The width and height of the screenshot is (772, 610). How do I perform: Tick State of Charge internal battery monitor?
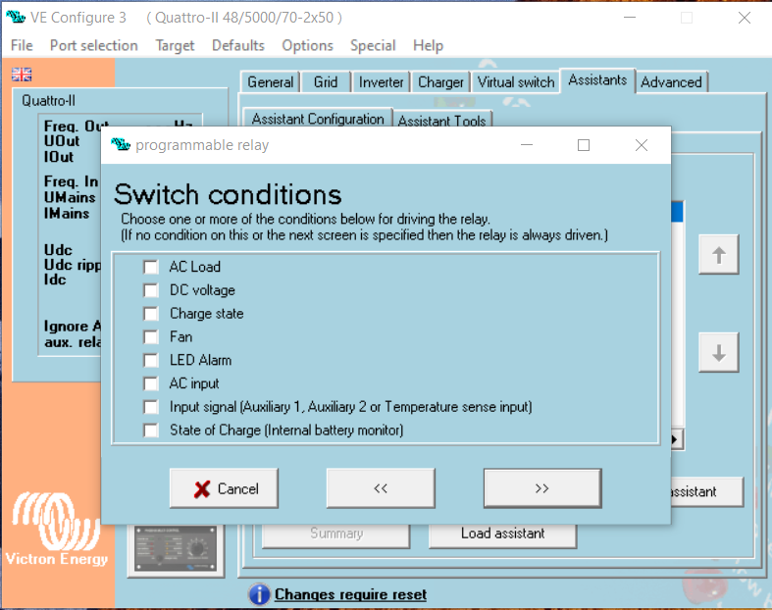pos(151,431)
